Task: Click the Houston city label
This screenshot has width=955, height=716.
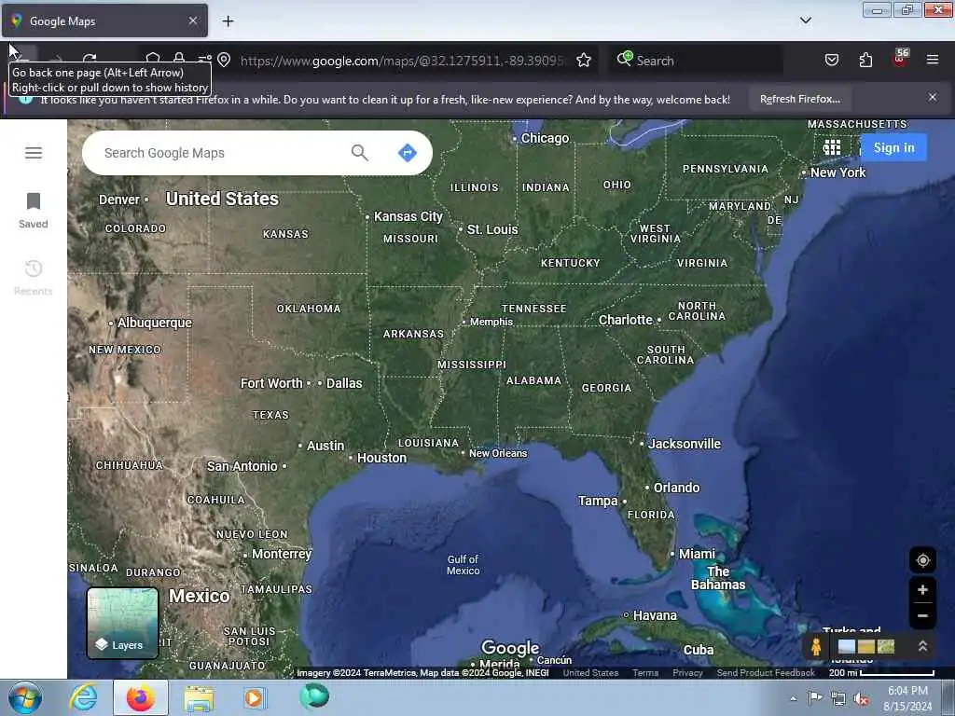Action: [x=381, y=458]
